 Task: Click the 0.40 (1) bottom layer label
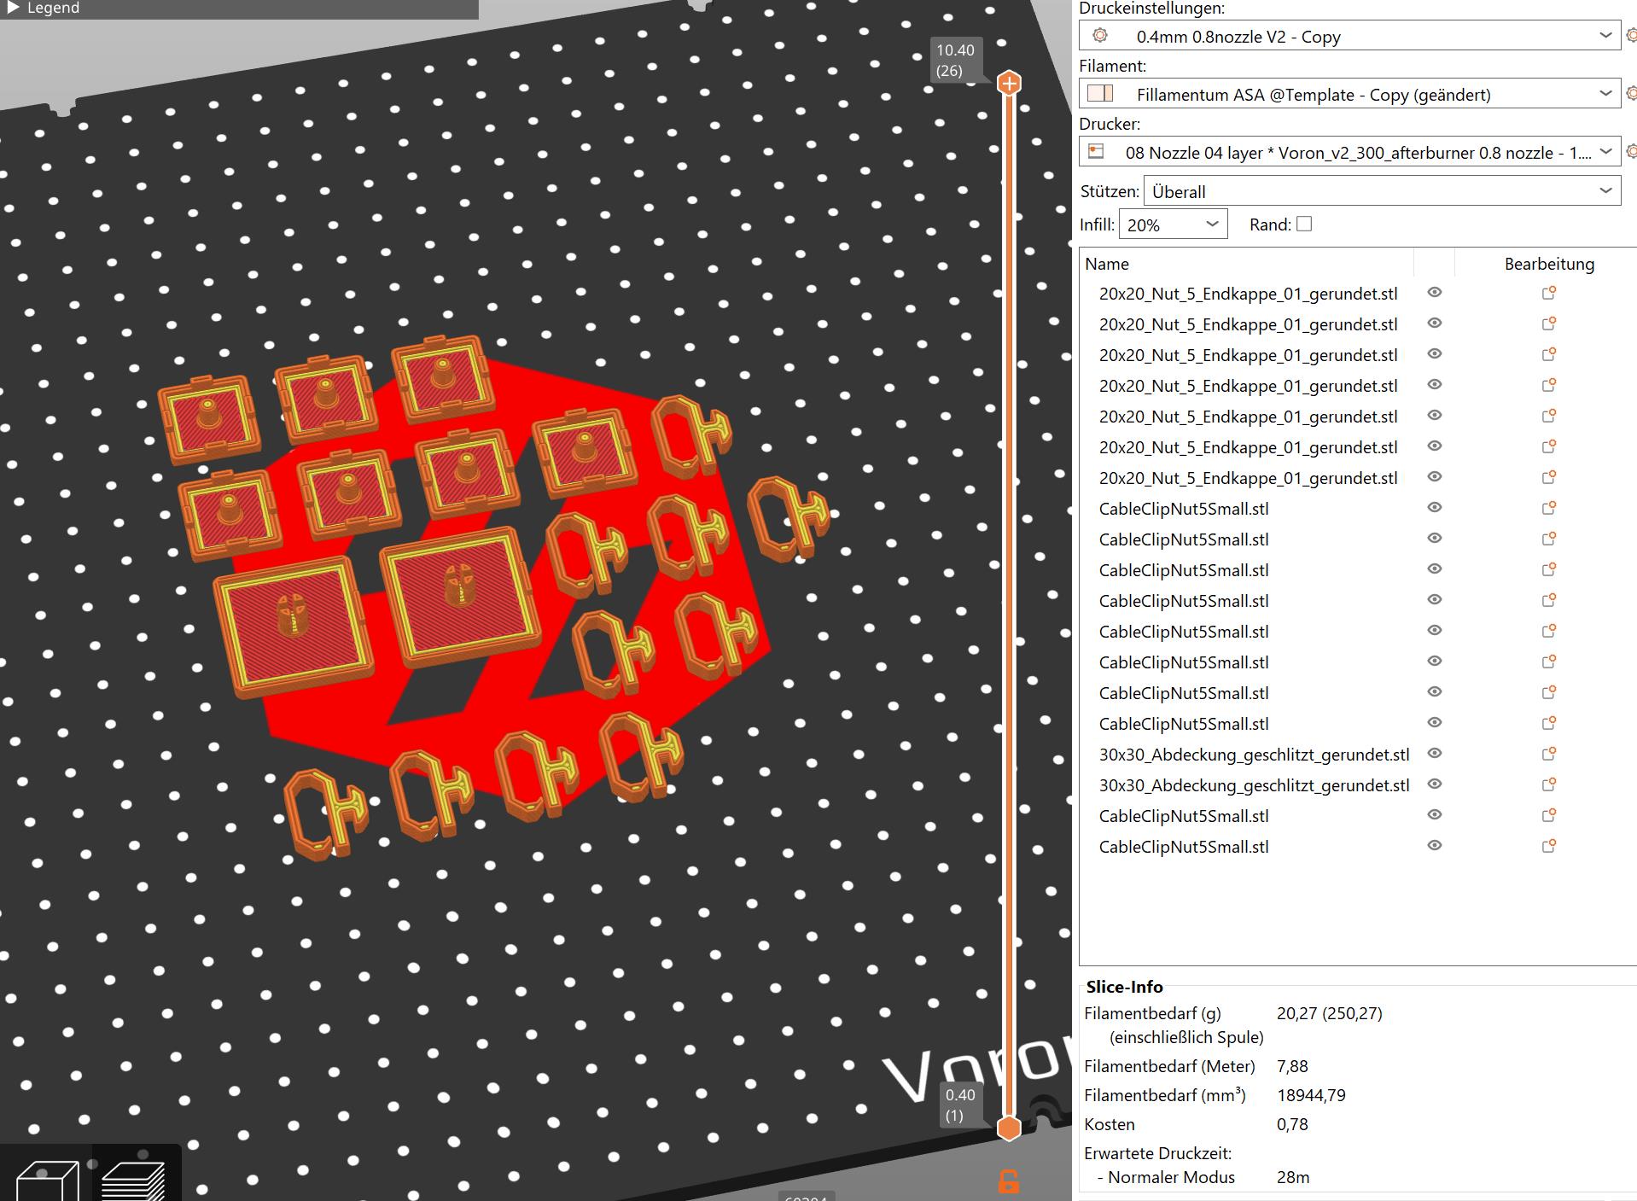pos(960,1105)
